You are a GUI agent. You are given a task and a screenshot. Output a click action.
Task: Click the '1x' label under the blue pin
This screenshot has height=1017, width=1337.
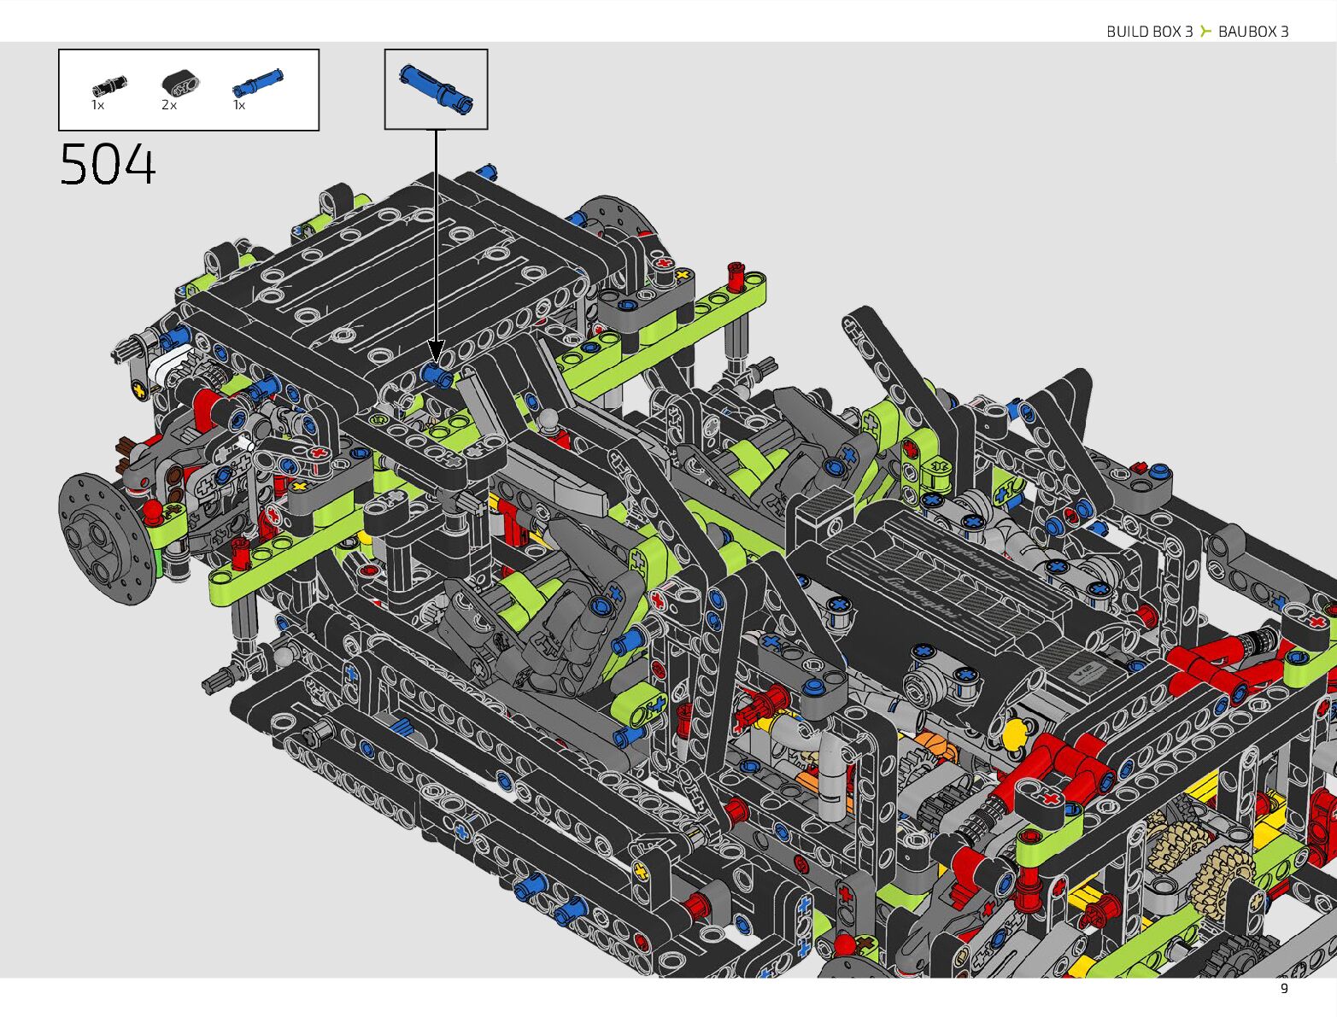pos(239,105)
